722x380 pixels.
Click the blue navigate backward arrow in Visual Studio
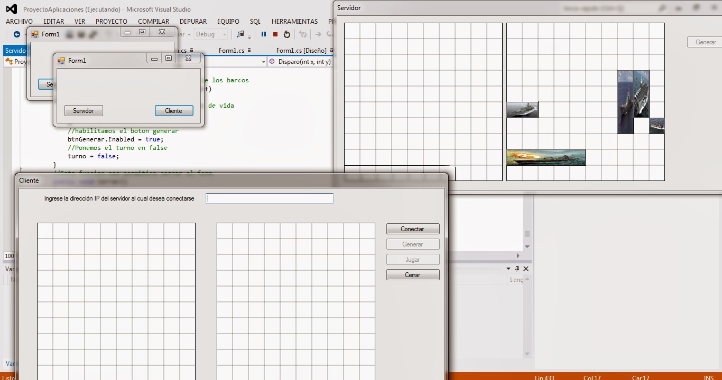coord(17,34)
